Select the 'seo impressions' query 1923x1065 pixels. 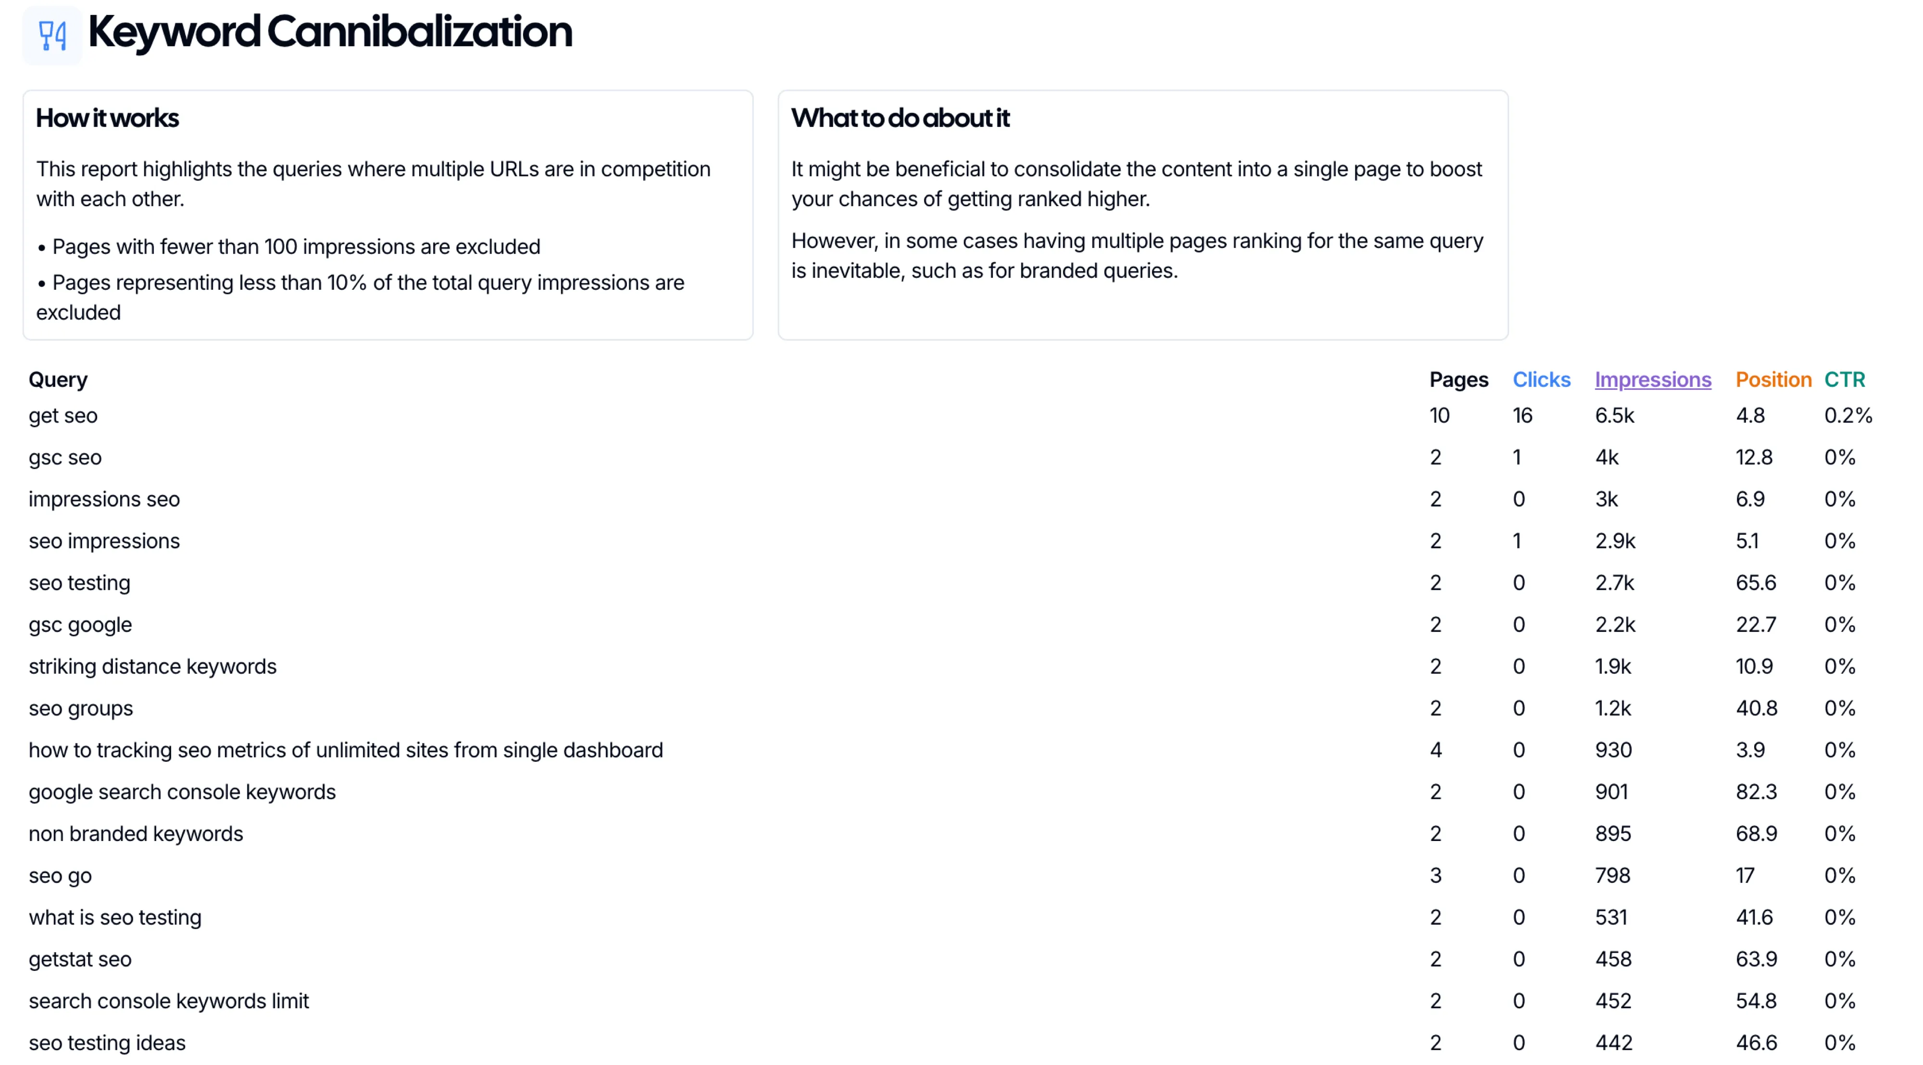[x=104, y=541]
